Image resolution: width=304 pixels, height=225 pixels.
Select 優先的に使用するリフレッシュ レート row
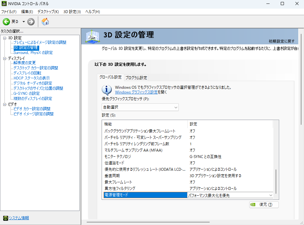[188, 169]
